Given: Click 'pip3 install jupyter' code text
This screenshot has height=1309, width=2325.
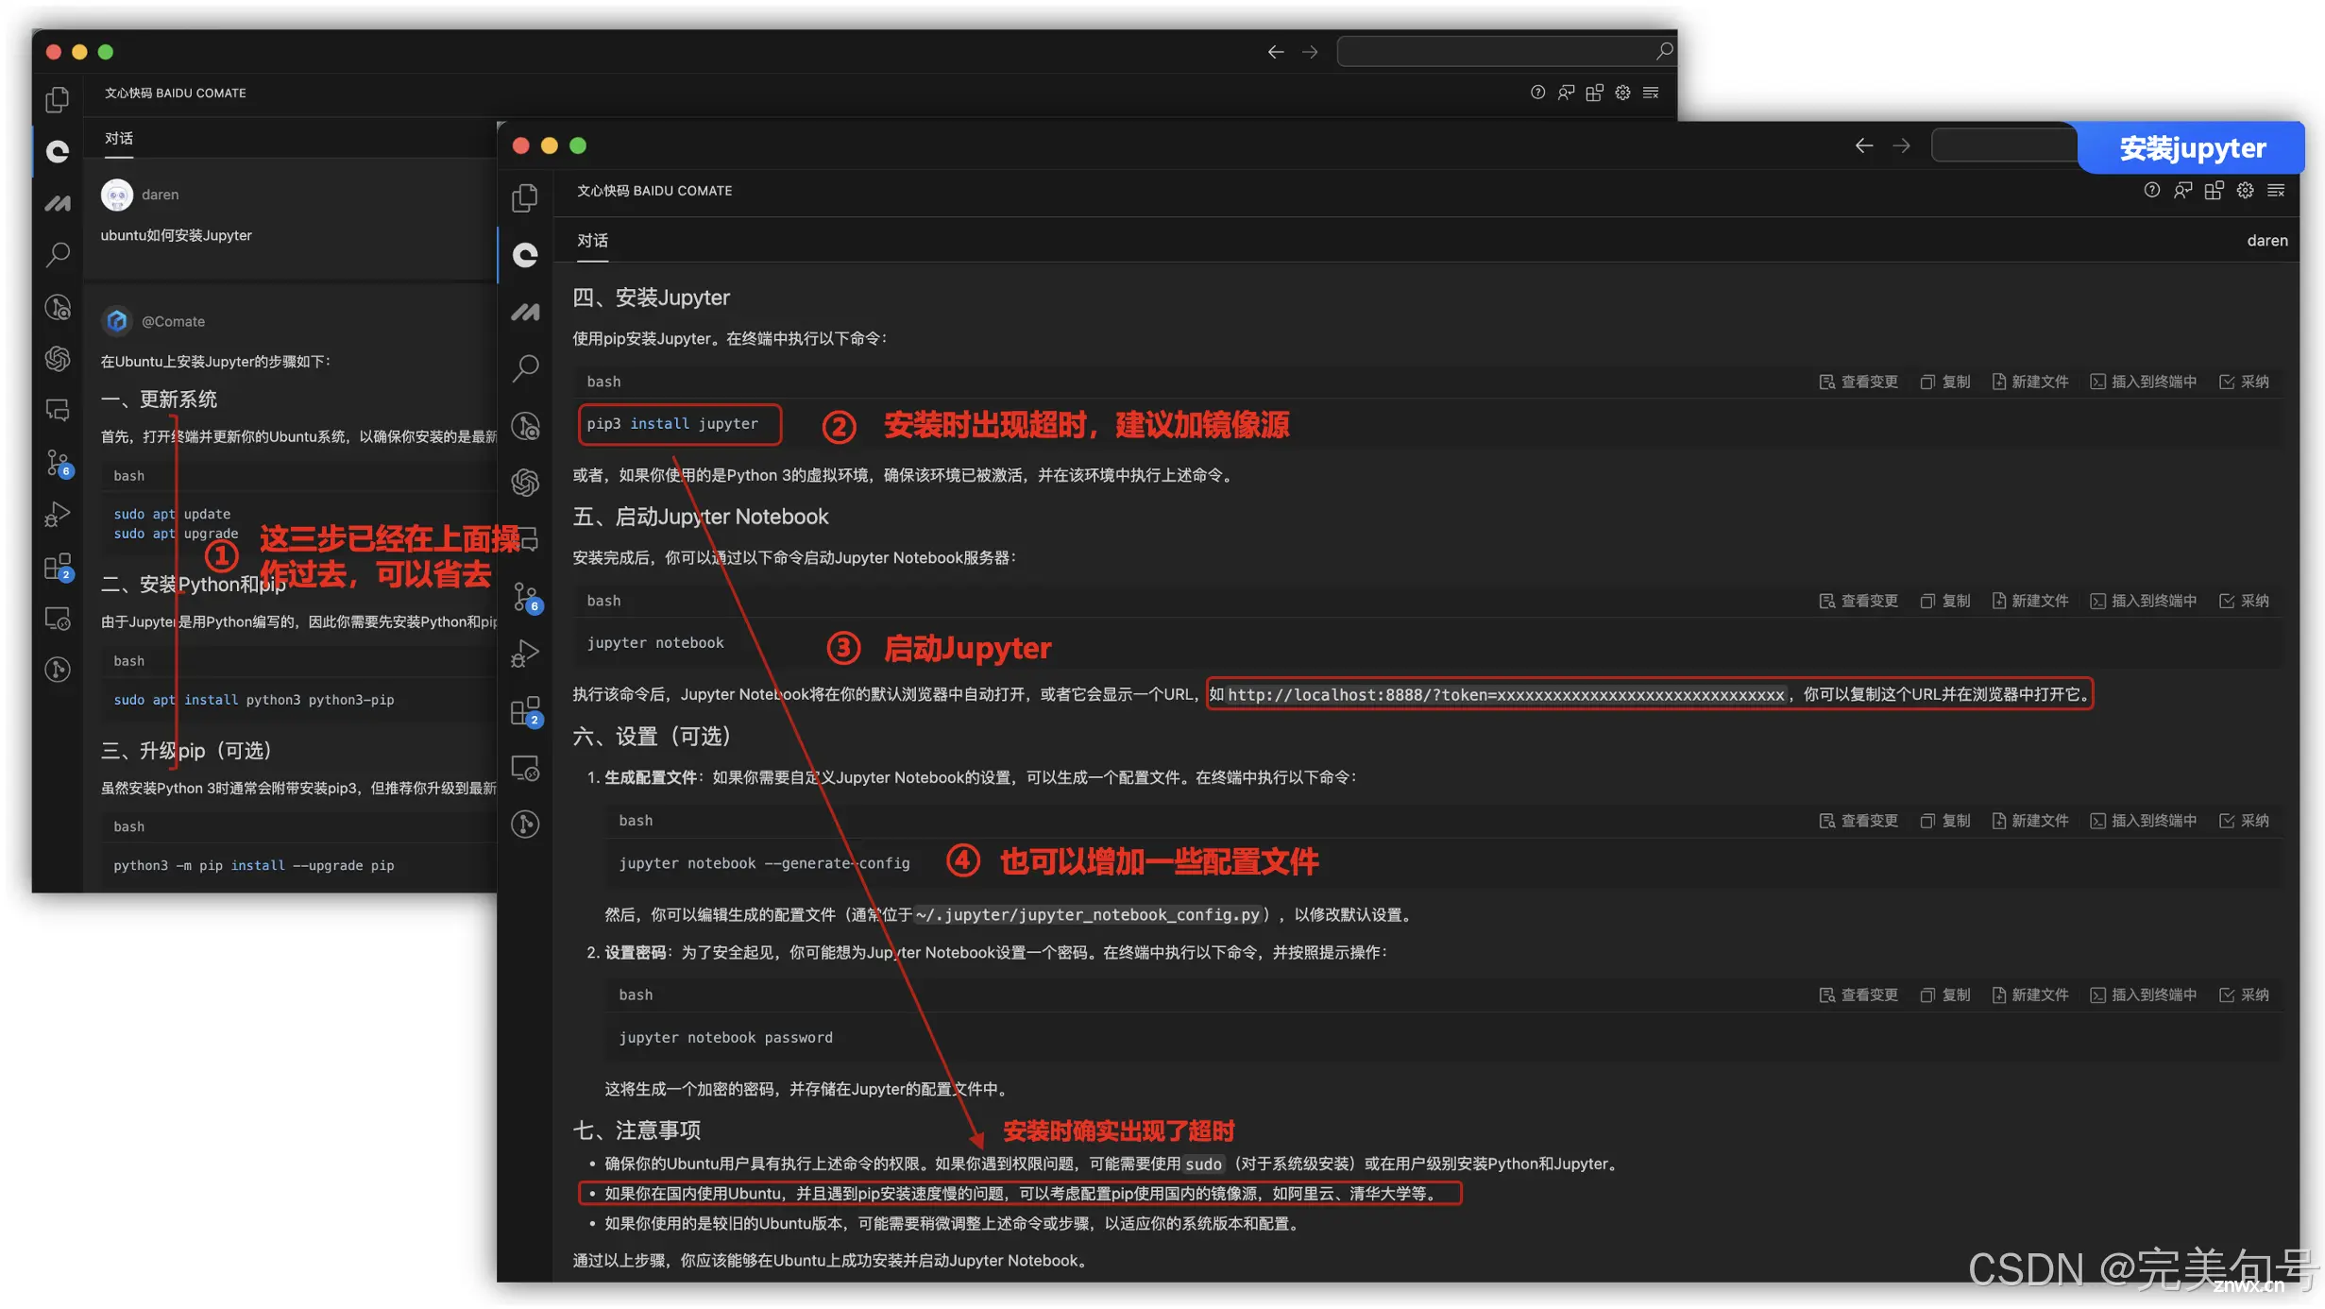Looking at the screenshot, I should pyautogui.click(x=672, y=424).
